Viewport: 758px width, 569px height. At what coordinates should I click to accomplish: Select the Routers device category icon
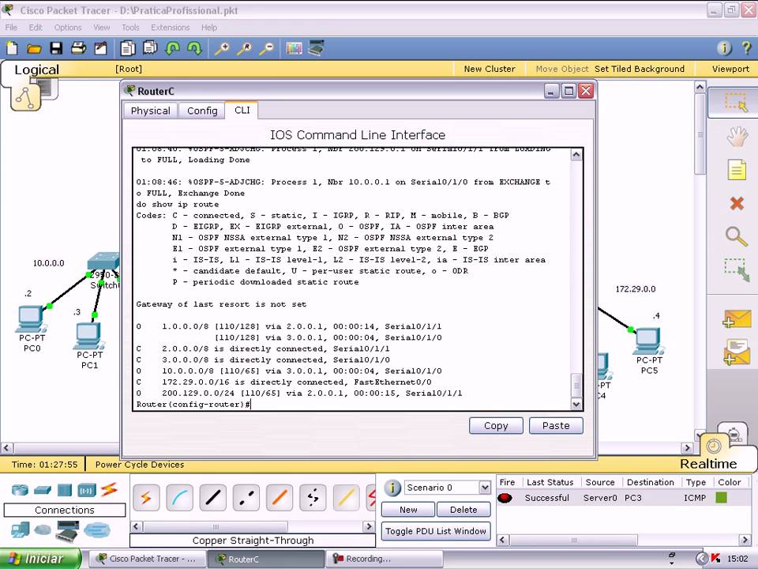click(x=20, y=490)
